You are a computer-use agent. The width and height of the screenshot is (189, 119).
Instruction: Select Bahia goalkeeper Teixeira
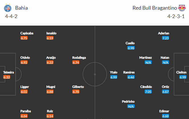[9, 72]
